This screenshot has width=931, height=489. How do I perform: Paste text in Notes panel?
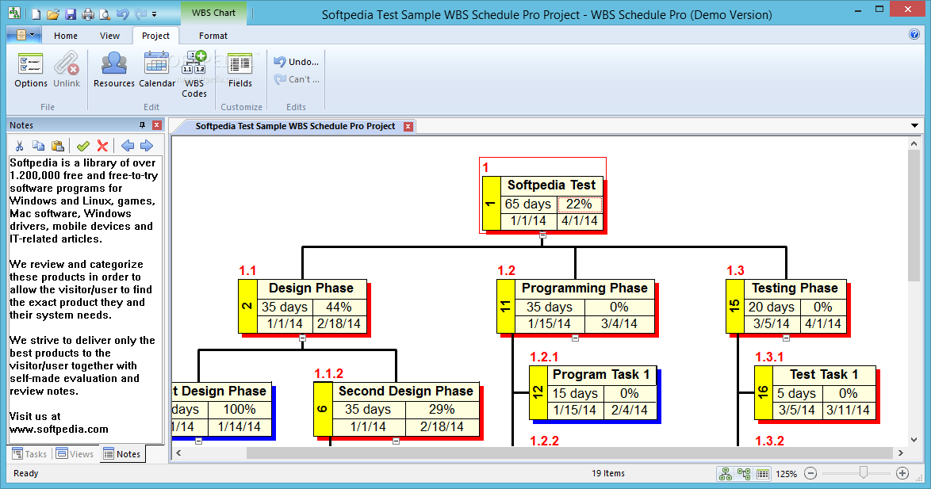pos(58,145)
